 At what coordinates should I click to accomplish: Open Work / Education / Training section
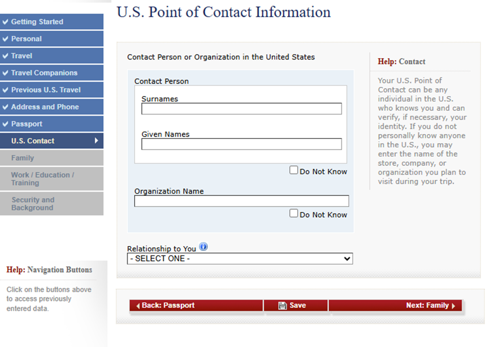click(x=43, y=179)
